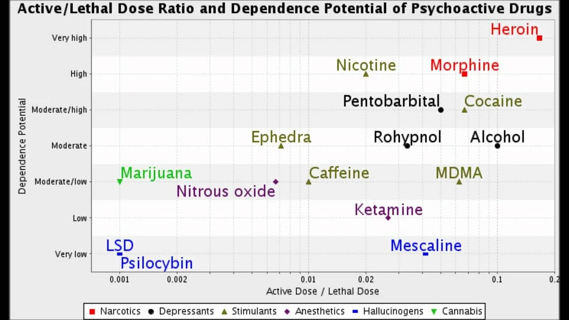This screenshot has width=569, height=320.
Task: Click the Anesthetics purple diamond legend icon
Action: pyautogui.click(x=287, y=312)
